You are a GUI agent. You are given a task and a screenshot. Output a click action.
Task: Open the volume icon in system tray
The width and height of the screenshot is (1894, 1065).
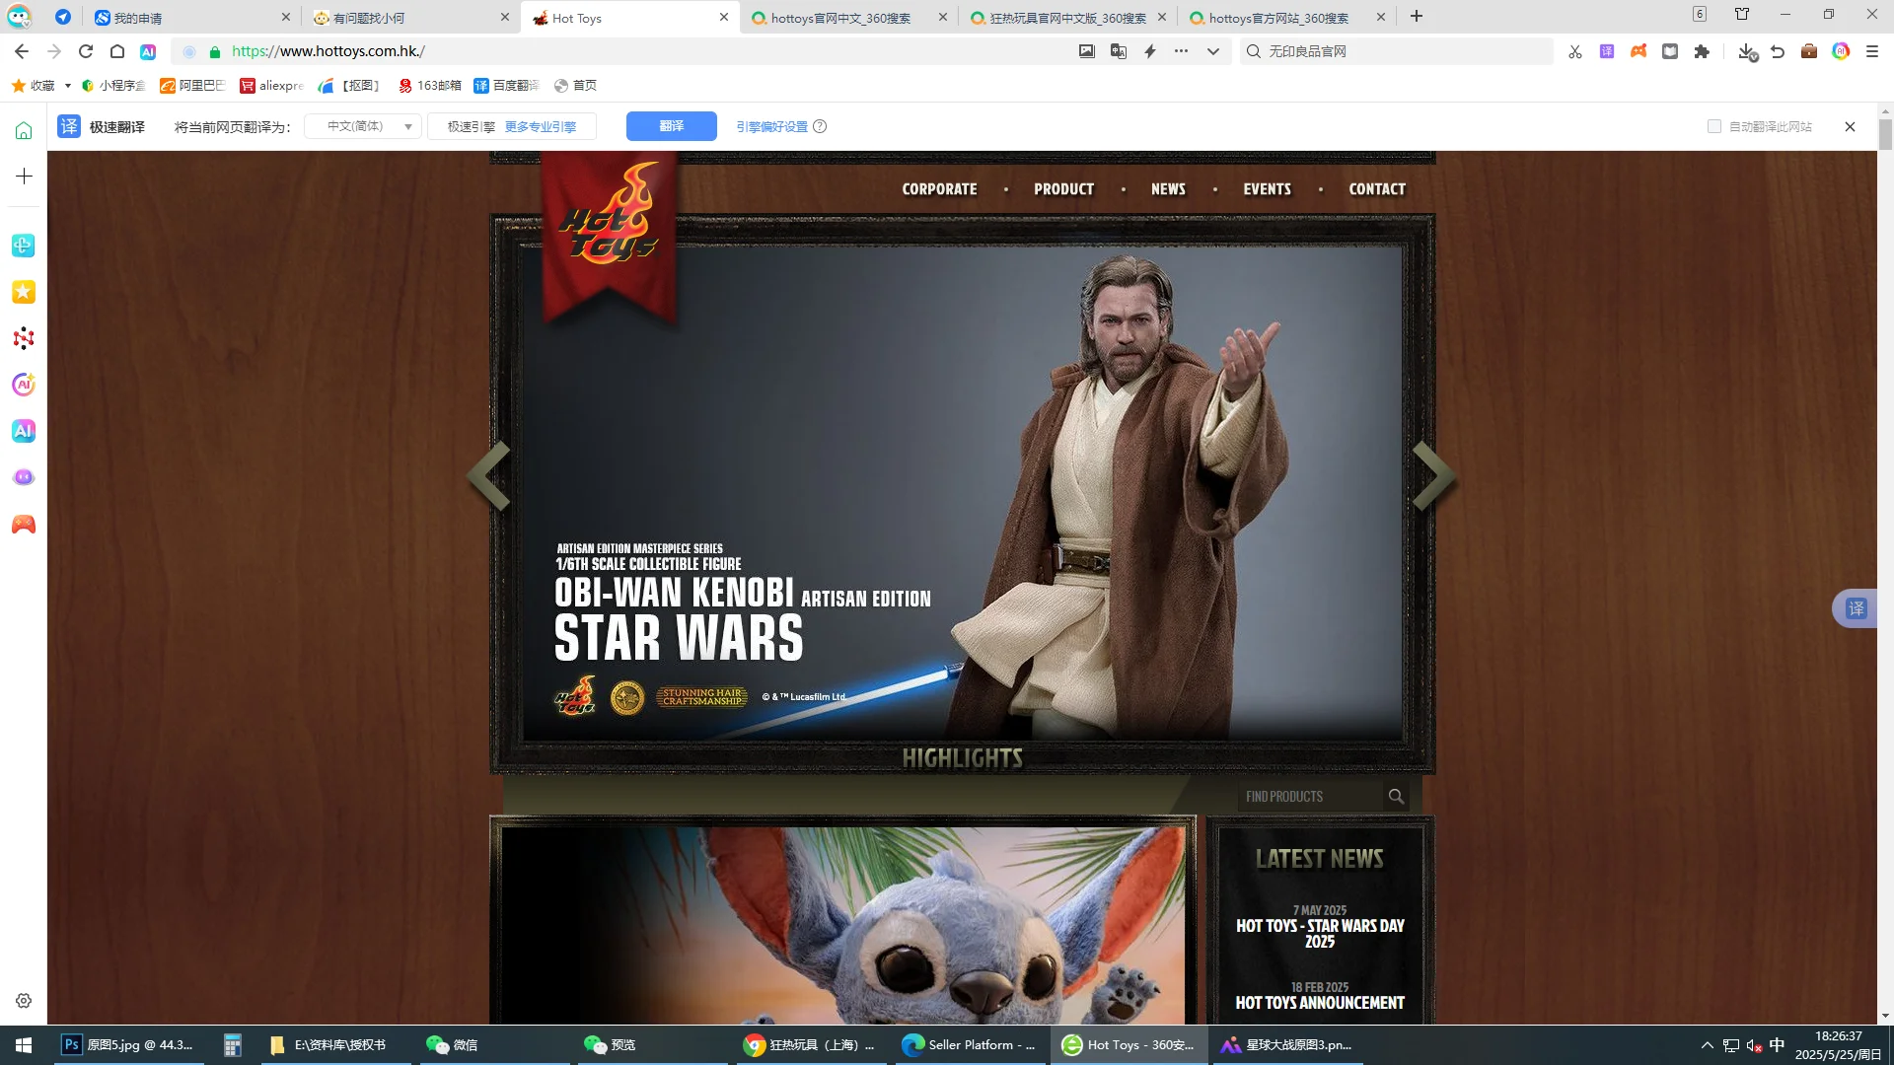[x=1754, y=1045]
